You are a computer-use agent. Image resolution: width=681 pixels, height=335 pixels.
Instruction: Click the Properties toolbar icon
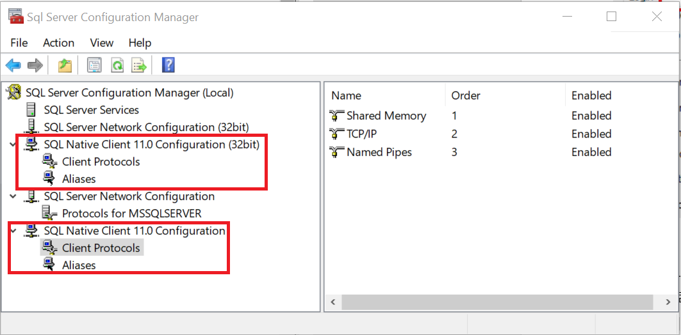(x=94, y=66)
